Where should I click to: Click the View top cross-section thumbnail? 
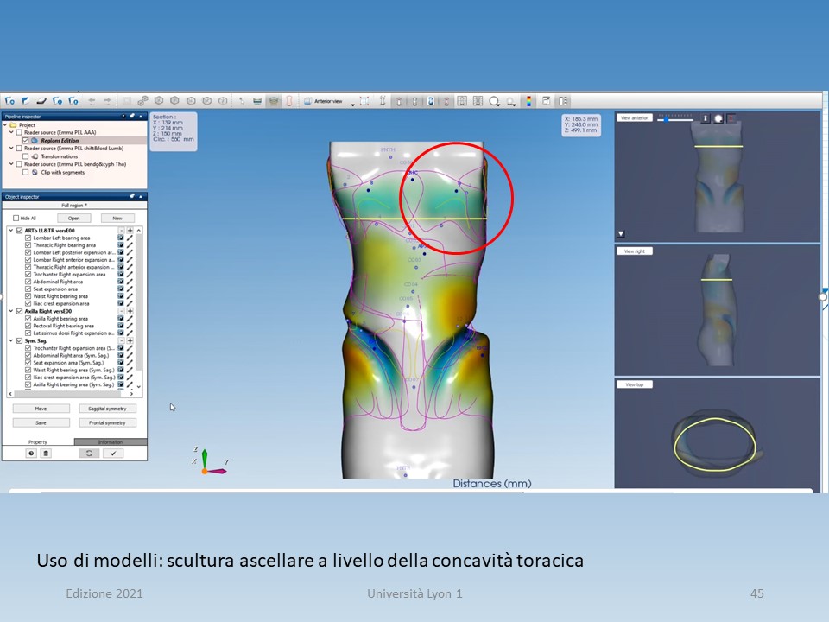[718, 443]
